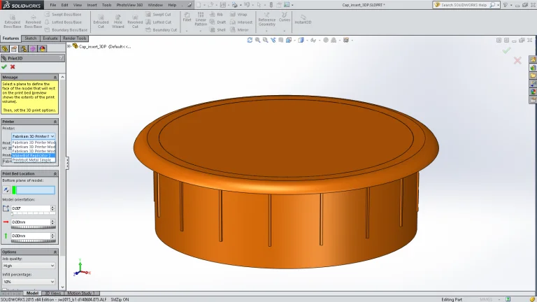Open the Infill percentage dropdown

tap(29, 282)
